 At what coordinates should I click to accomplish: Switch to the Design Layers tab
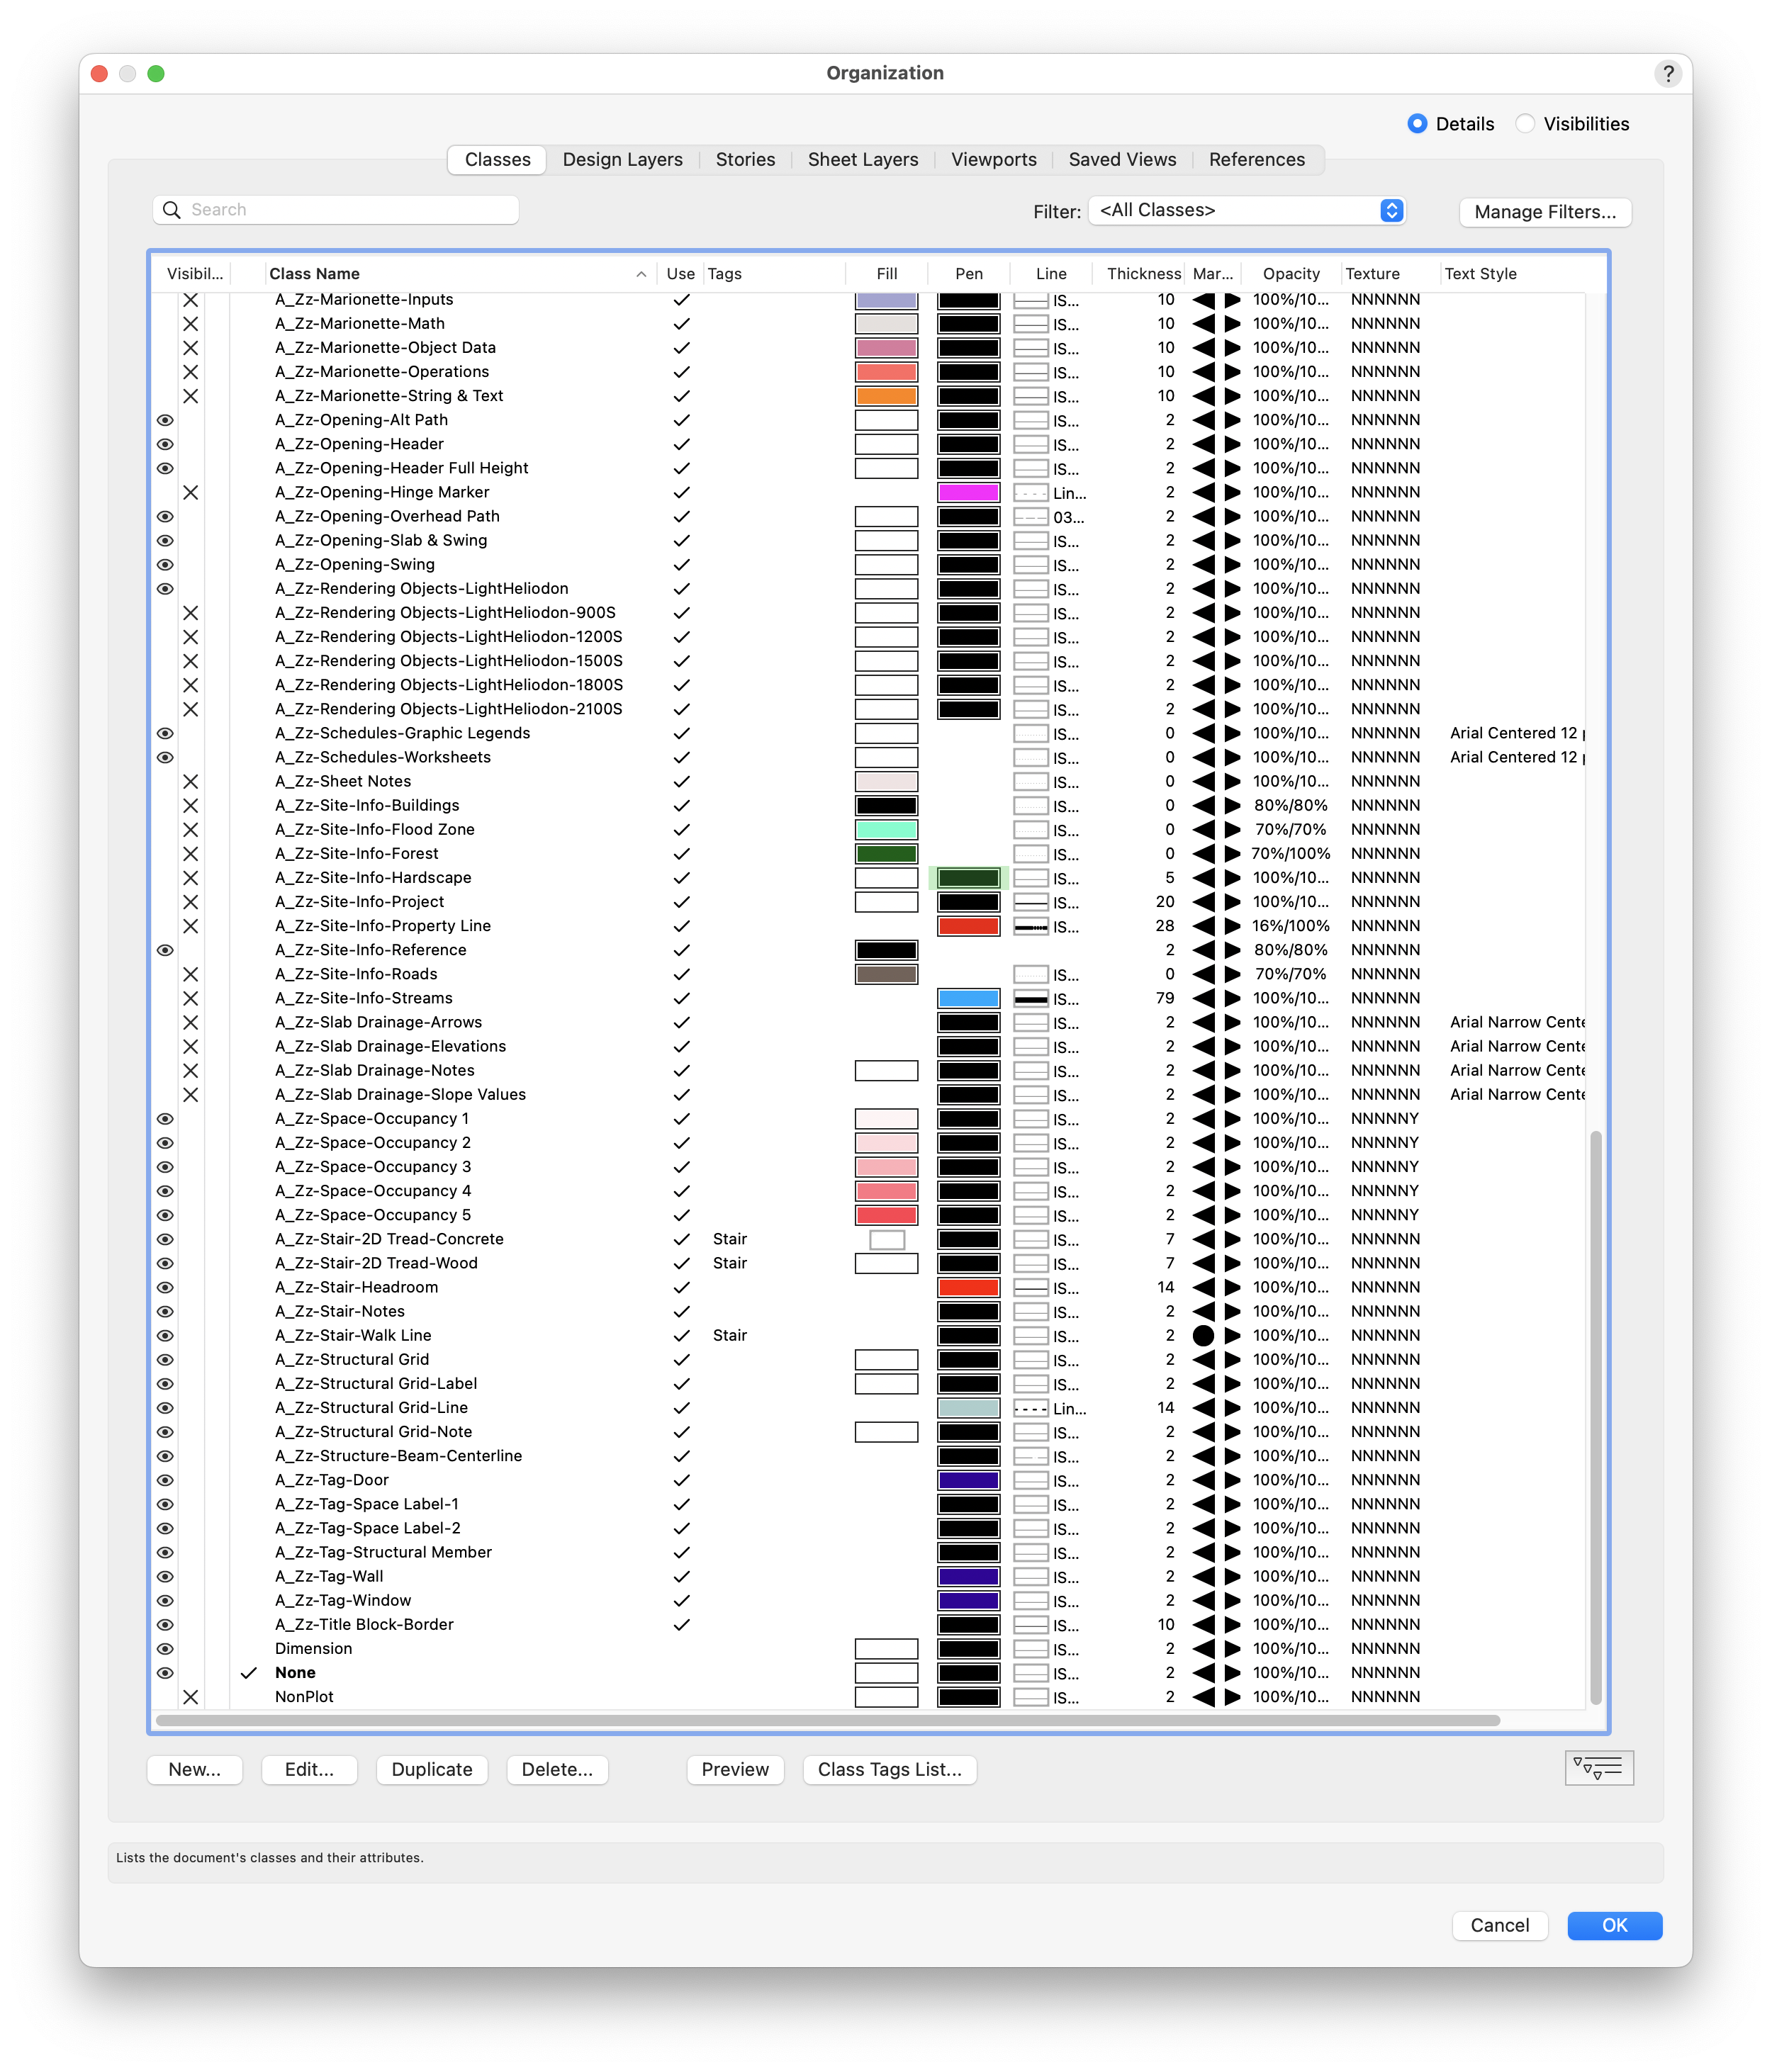pyautogui.click(x=622, y=160)
